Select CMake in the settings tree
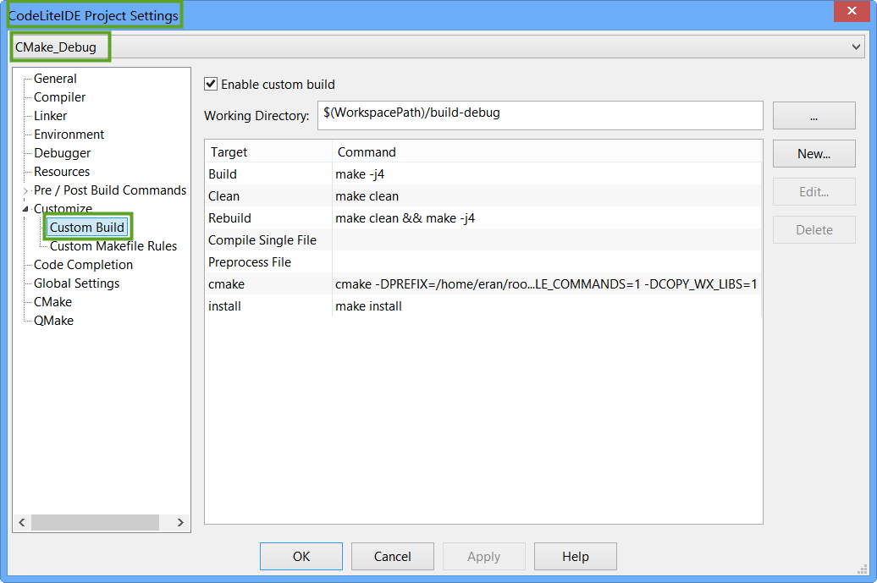The image size is (877, 583). [x=52, y=302]
